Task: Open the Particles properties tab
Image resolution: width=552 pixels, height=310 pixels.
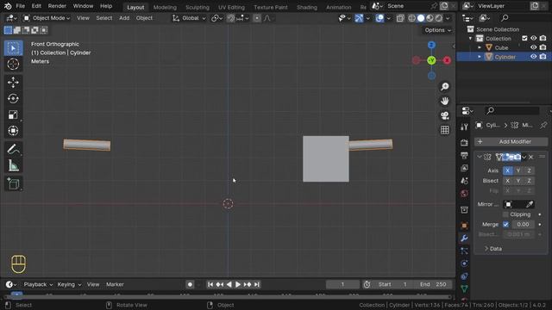Action: pos(464,251)
